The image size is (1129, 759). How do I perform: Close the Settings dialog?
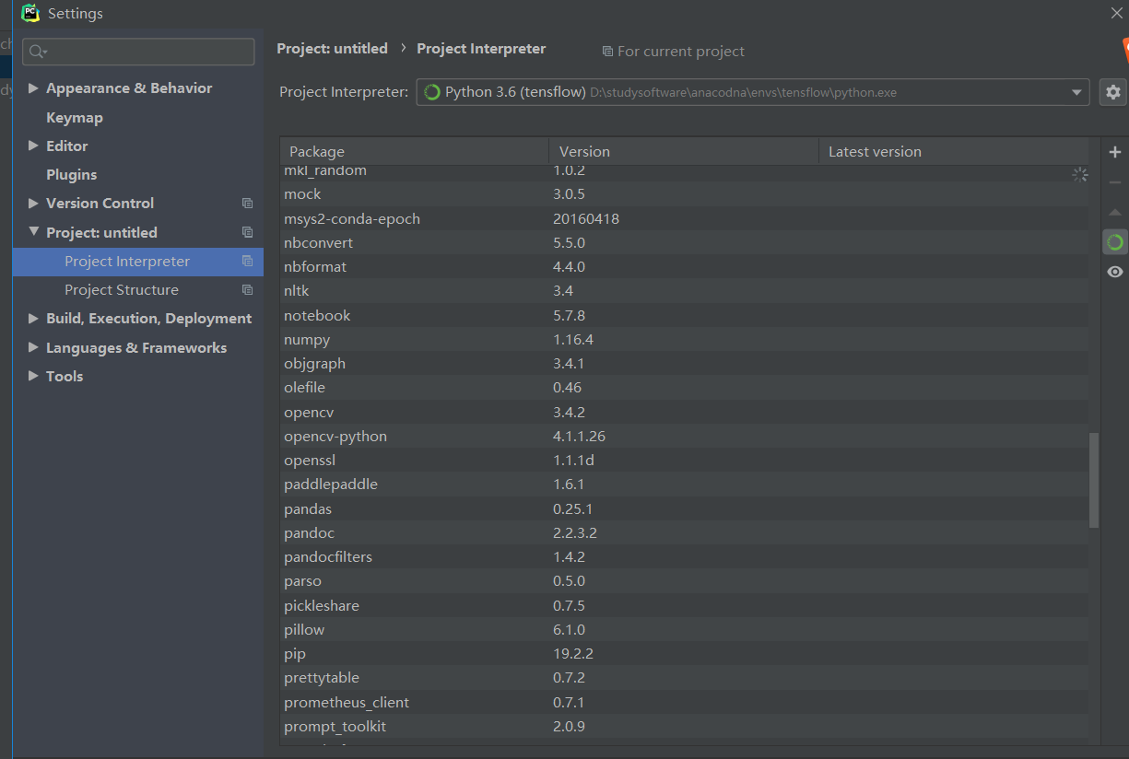[1116, 13]
